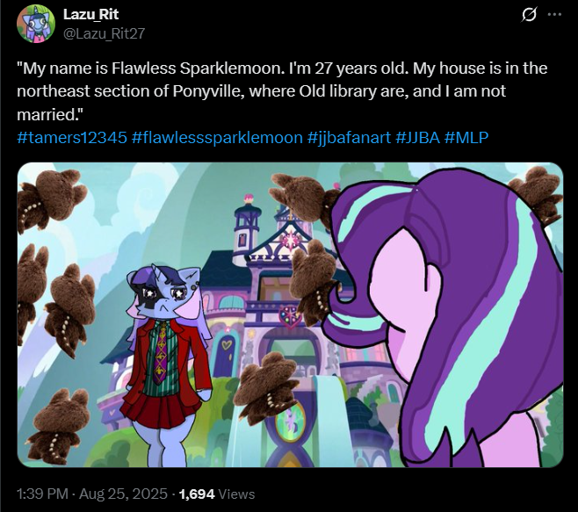Open the #jjbafanart hashtag
The height and width of the screenshot is (512, 578).
[349, 138]
